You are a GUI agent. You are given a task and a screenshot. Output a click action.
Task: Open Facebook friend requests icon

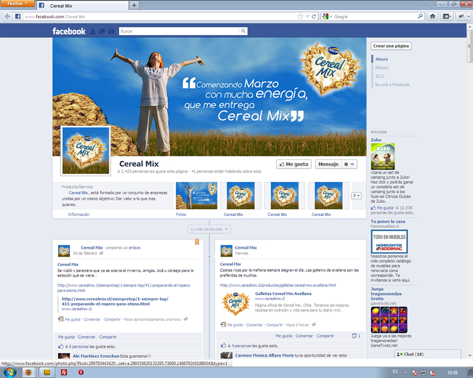pyautogui.click(x=93, y=31)
